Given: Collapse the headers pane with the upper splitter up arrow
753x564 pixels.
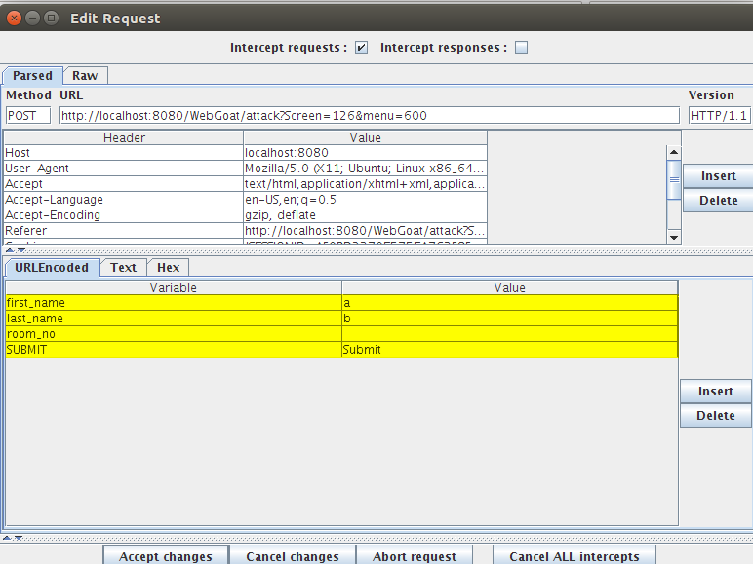Looking at the screenshot, I should click(x=9, y=250).
